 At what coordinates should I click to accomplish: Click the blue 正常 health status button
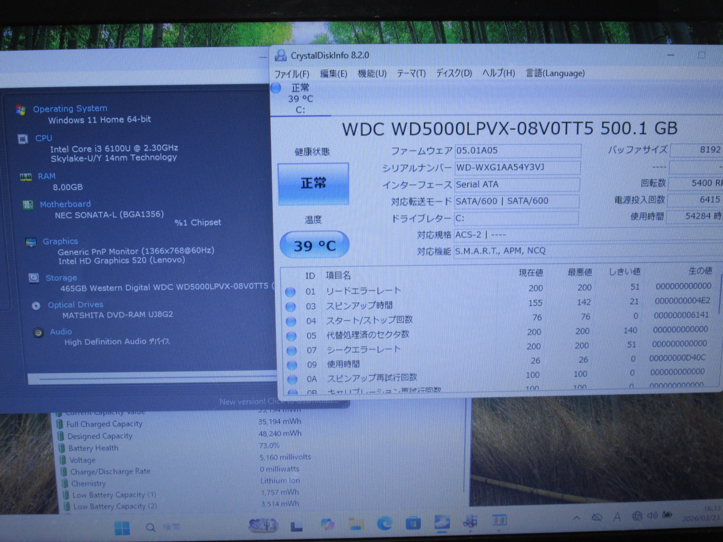click(313, 184)
